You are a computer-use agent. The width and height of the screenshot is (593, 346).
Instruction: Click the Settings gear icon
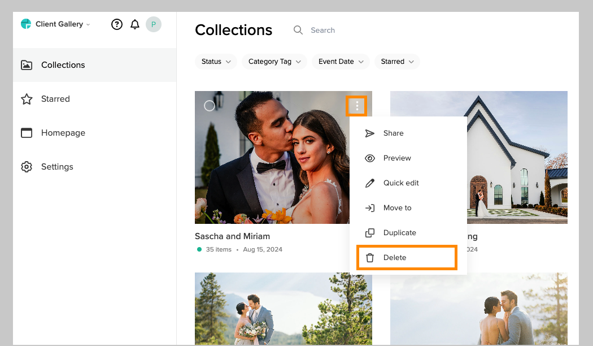tap(27, 167)
